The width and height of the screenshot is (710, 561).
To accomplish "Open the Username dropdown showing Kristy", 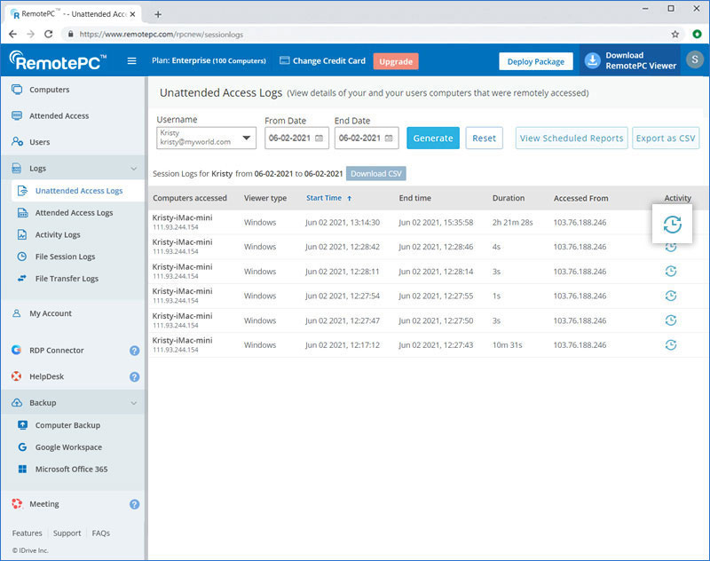I will [206, 138].
